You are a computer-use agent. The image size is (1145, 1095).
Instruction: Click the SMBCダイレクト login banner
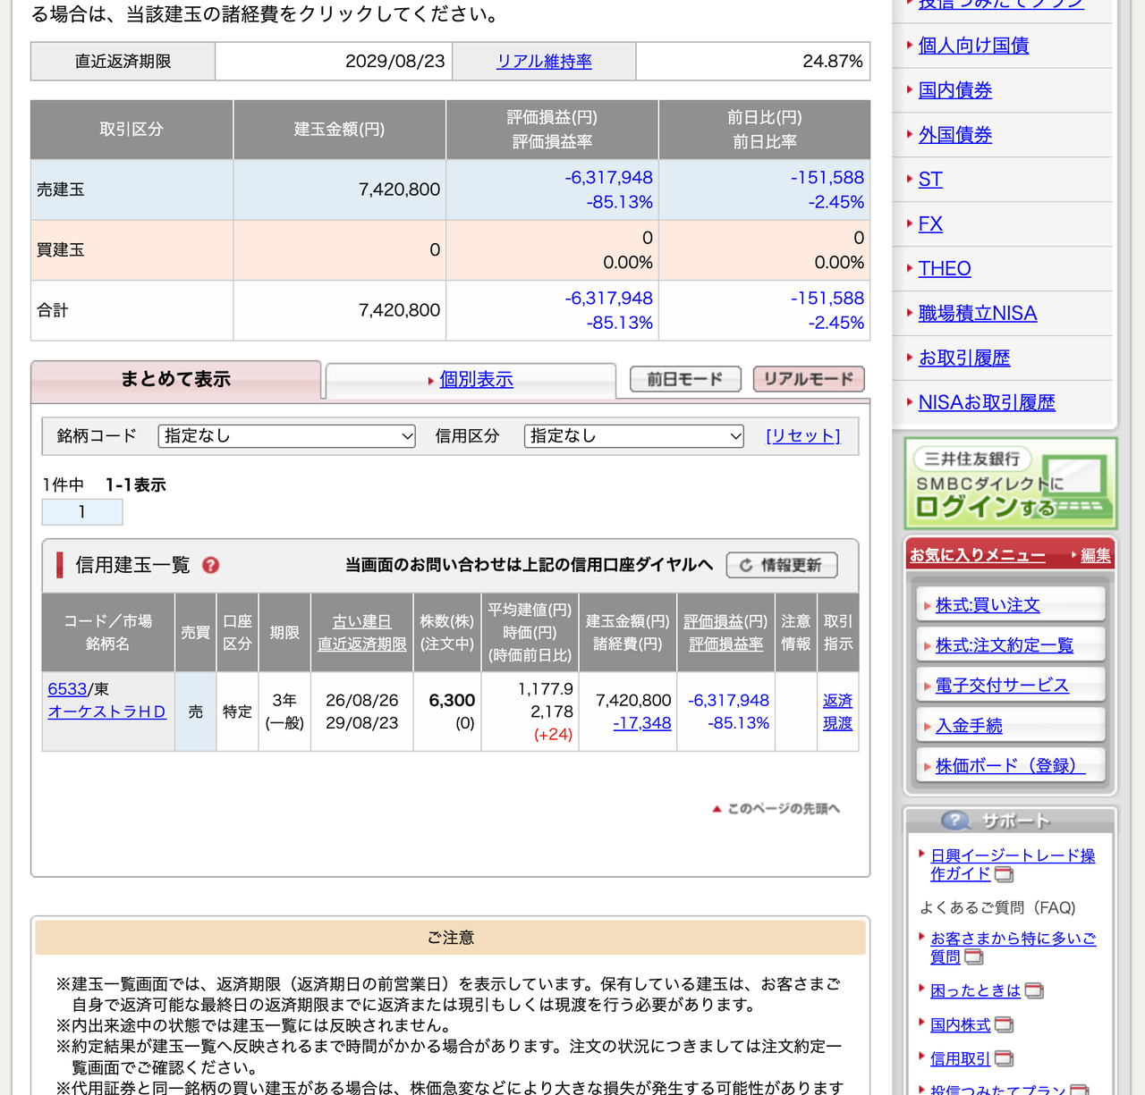coord(1010,484)
